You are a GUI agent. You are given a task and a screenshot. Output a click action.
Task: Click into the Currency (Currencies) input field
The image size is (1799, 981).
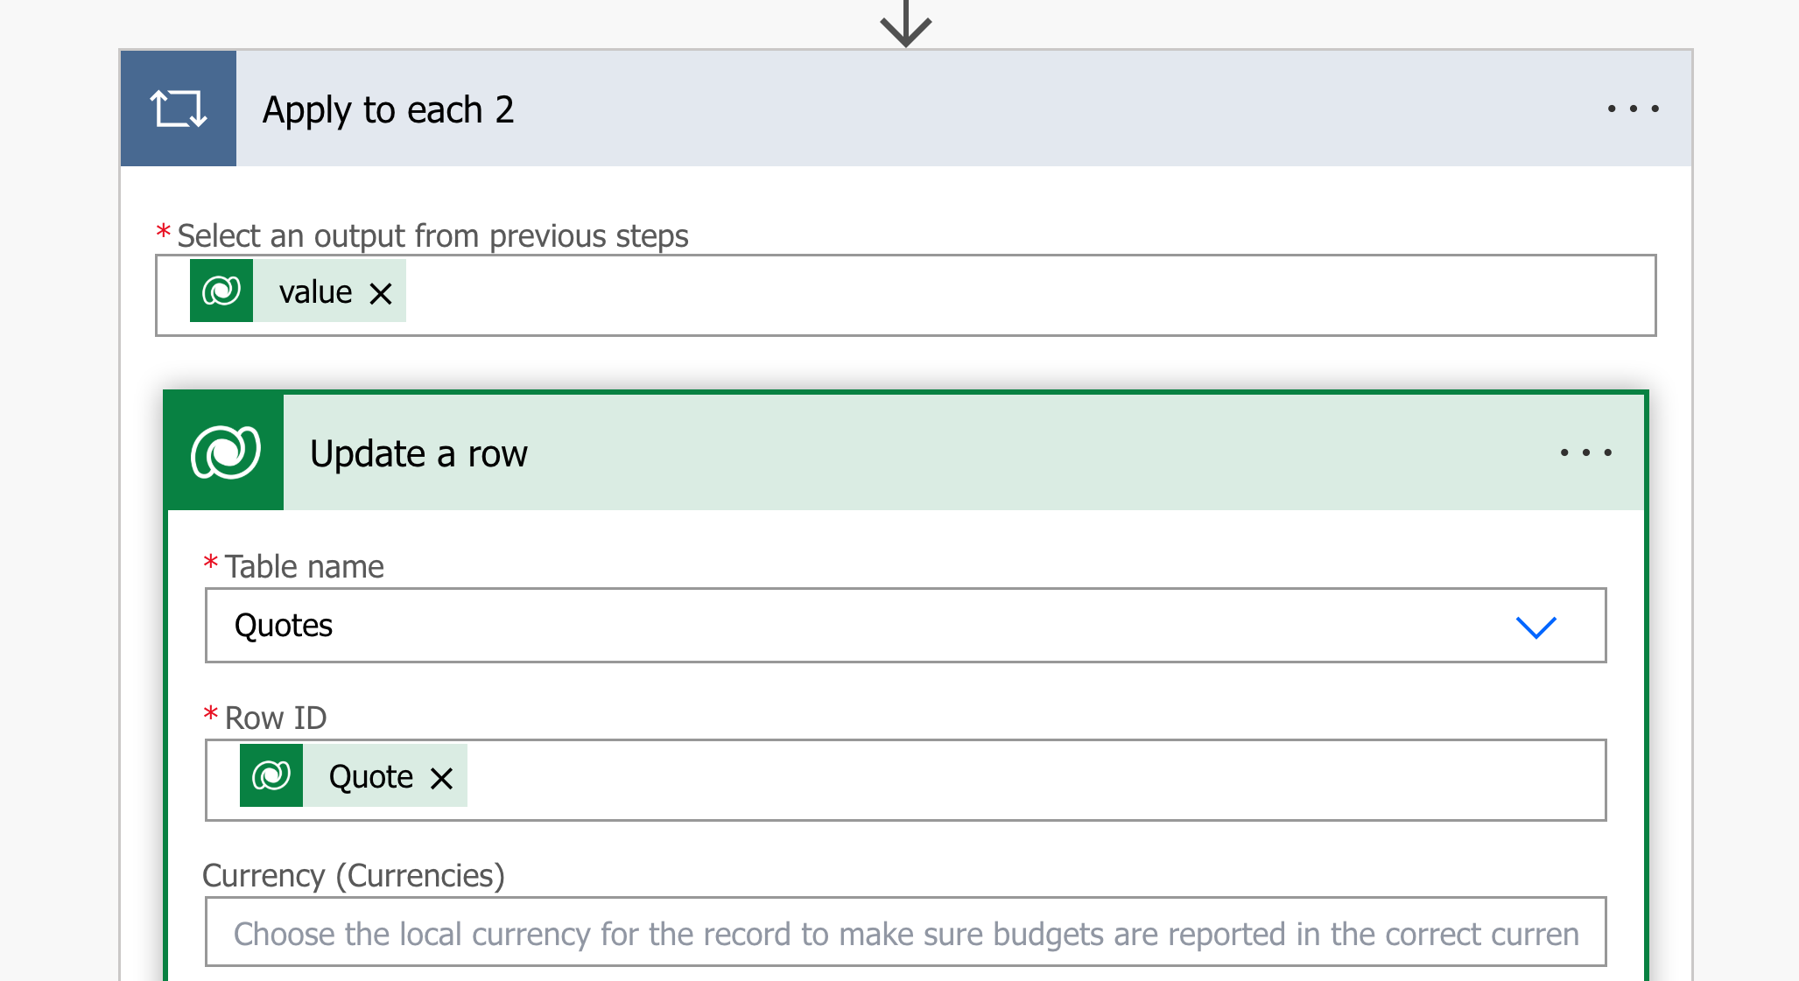pos(905,933)
